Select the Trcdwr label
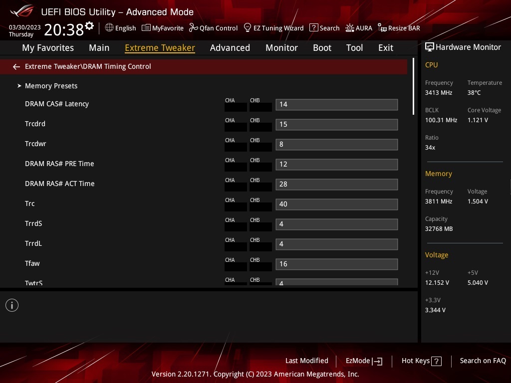This screenshot has width=511, height=383. point(35,144)
